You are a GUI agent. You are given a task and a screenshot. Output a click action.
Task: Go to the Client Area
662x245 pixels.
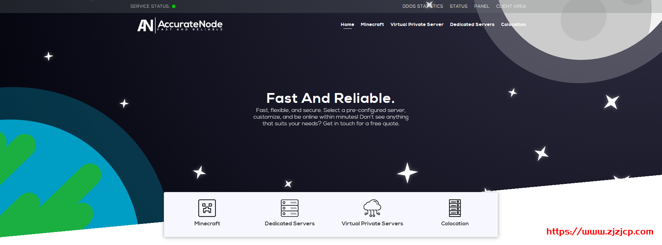(511, 6)
